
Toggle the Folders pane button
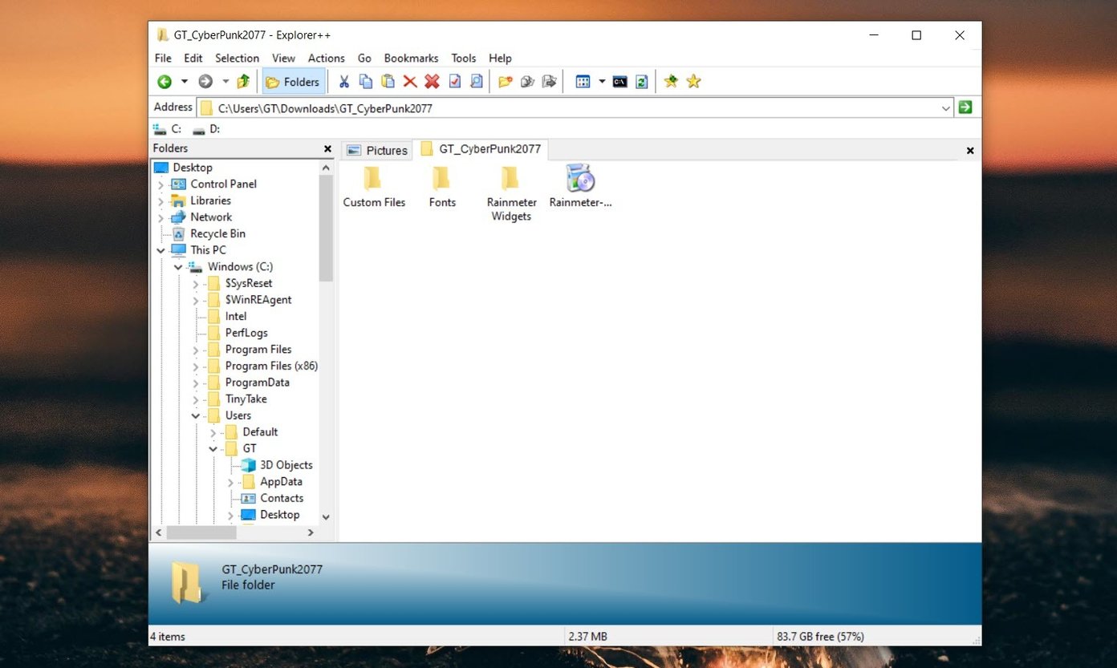[293, 81]
